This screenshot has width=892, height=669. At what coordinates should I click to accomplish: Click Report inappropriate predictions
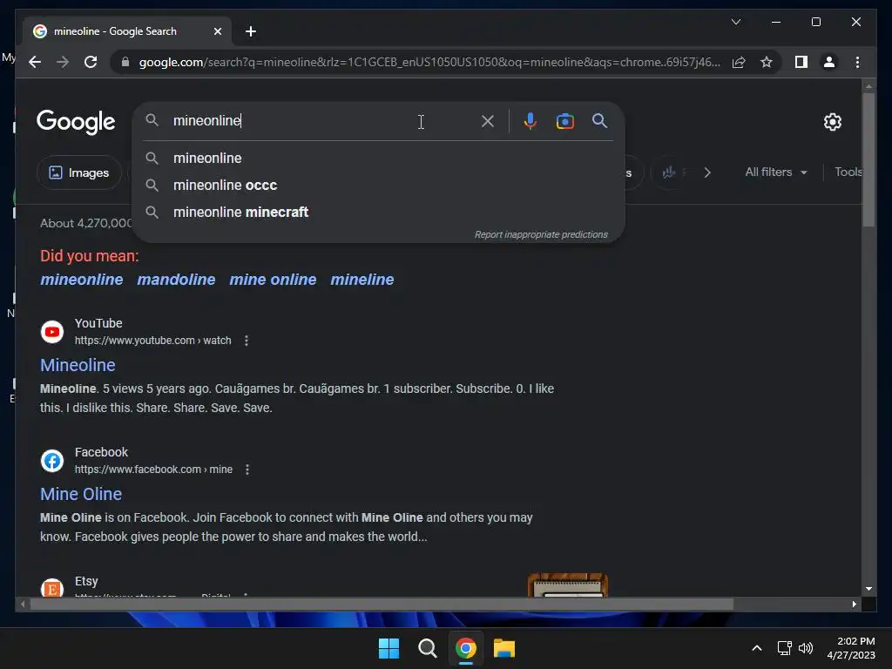click(541, 234)
